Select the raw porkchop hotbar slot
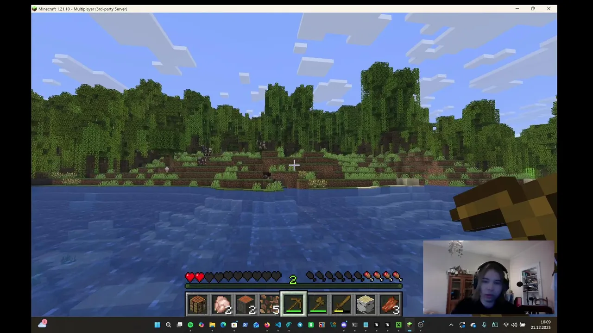The width and height of the screenshot is (593, 333). (222, 305)
